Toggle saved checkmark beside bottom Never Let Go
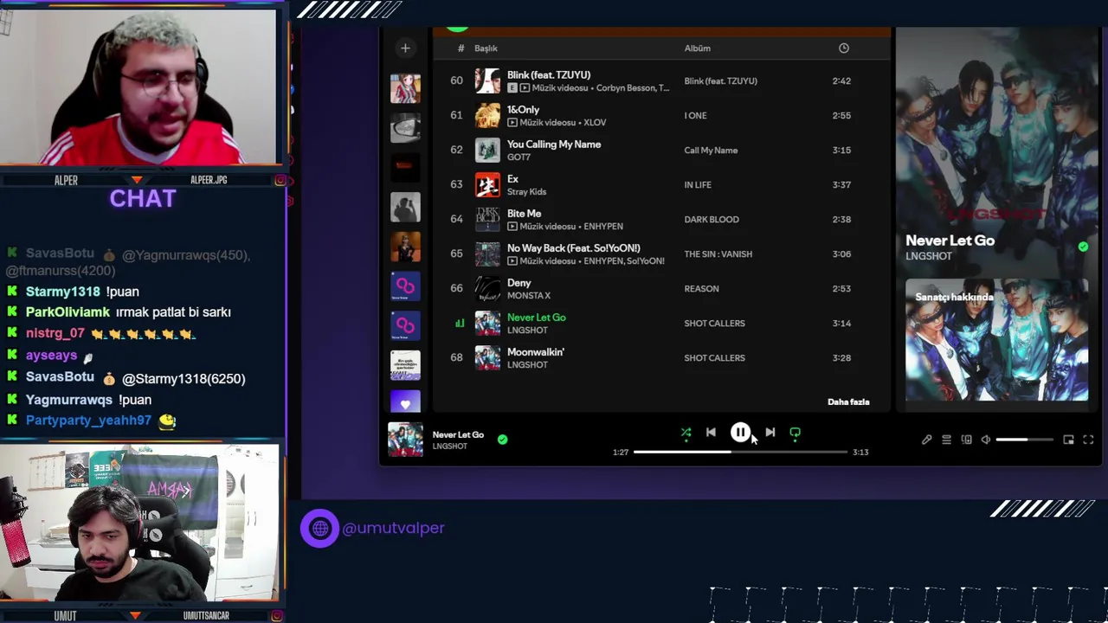The image size is (1108, 623). [502, 440]
